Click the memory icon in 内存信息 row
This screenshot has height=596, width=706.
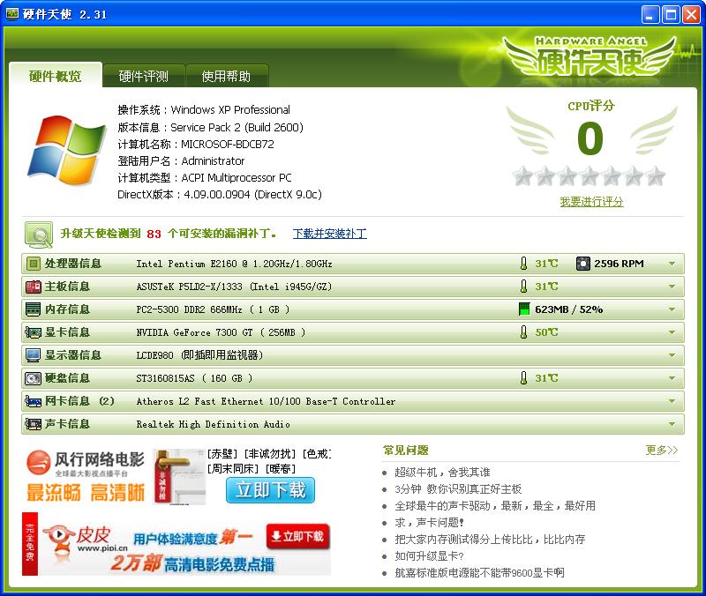tap(33, 309)
